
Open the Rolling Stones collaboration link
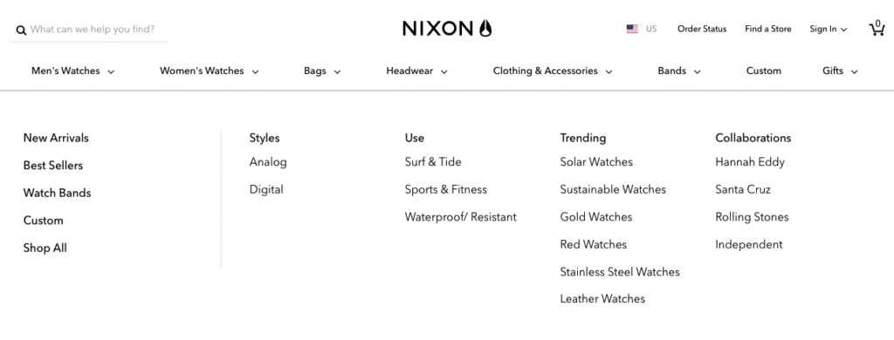point(752,217)
